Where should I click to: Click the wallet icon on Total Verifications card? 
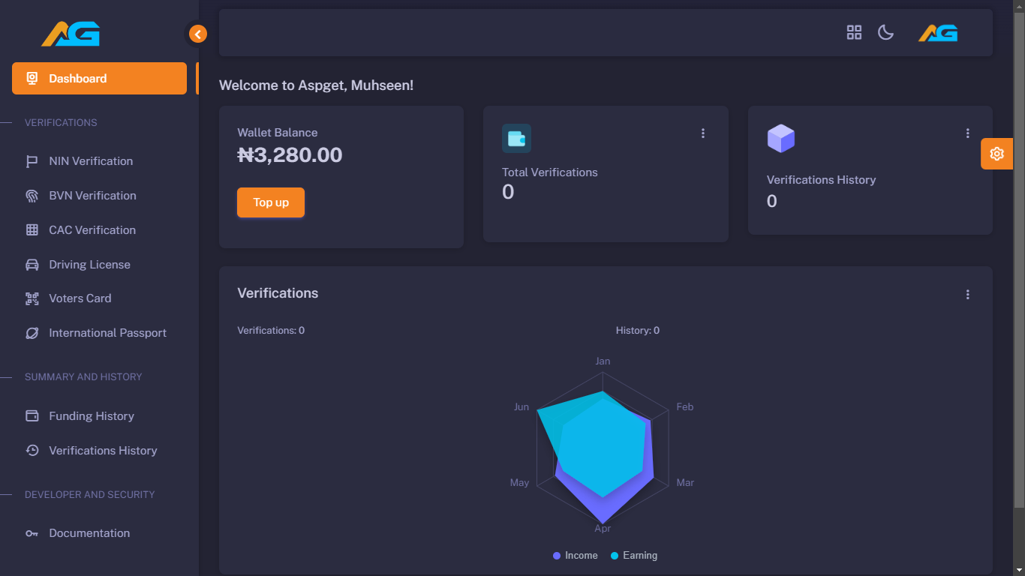[x=516, y=139]
